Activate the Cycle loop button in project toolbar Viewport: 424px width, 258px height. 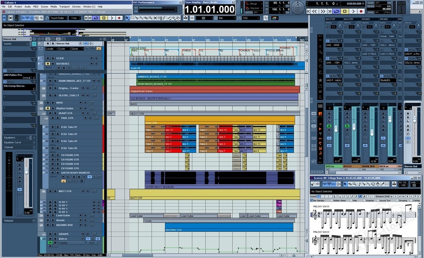[96, 18]
